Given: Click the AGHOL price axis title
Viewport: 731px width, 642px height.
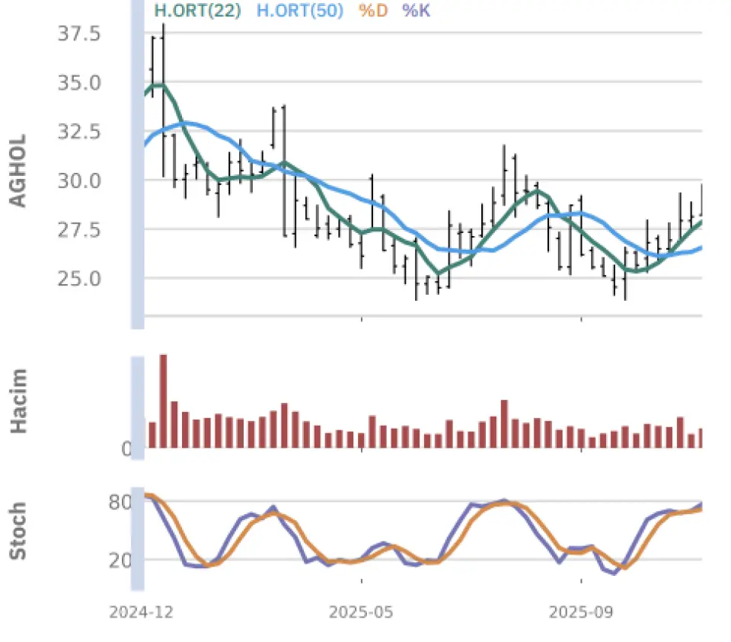Looking at the screenshot, I should coord(18,171).
